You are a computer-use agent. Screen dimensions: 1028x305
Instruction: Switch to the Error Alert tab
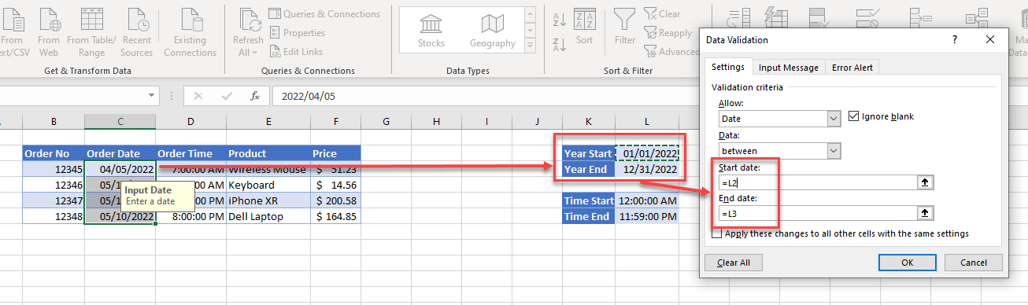coord(852,68)
